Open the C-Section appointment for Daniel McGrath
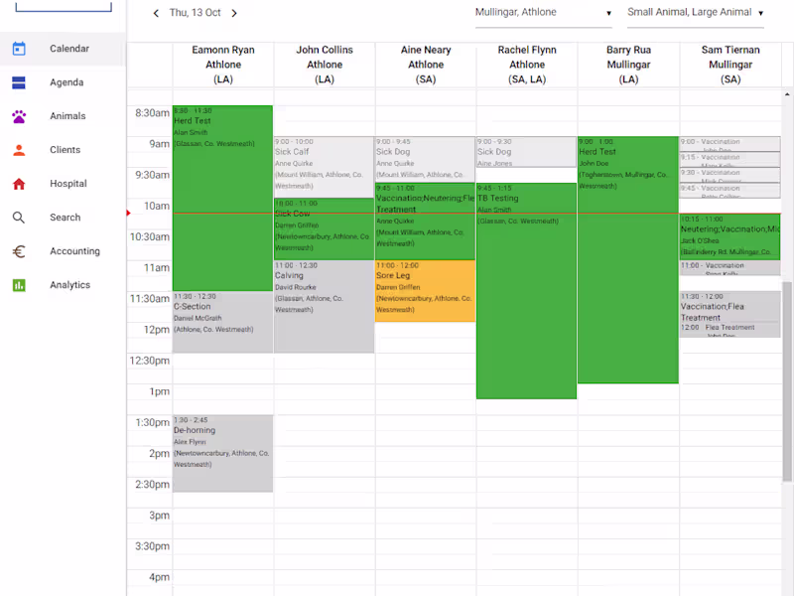 [x=222, y=322]
